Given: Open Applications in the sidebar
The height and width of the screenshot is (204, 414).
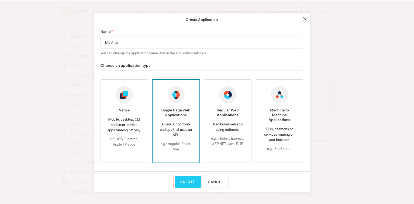Looking at the screenshot, I should (79, 56).
